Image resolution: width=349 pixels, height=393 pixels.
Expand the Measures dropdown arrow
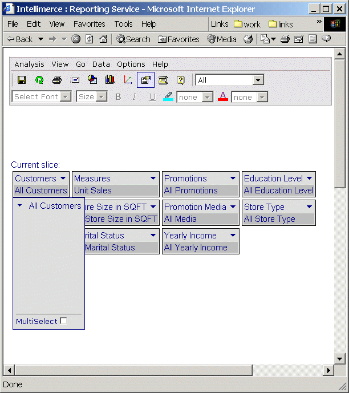click(153, 178)
